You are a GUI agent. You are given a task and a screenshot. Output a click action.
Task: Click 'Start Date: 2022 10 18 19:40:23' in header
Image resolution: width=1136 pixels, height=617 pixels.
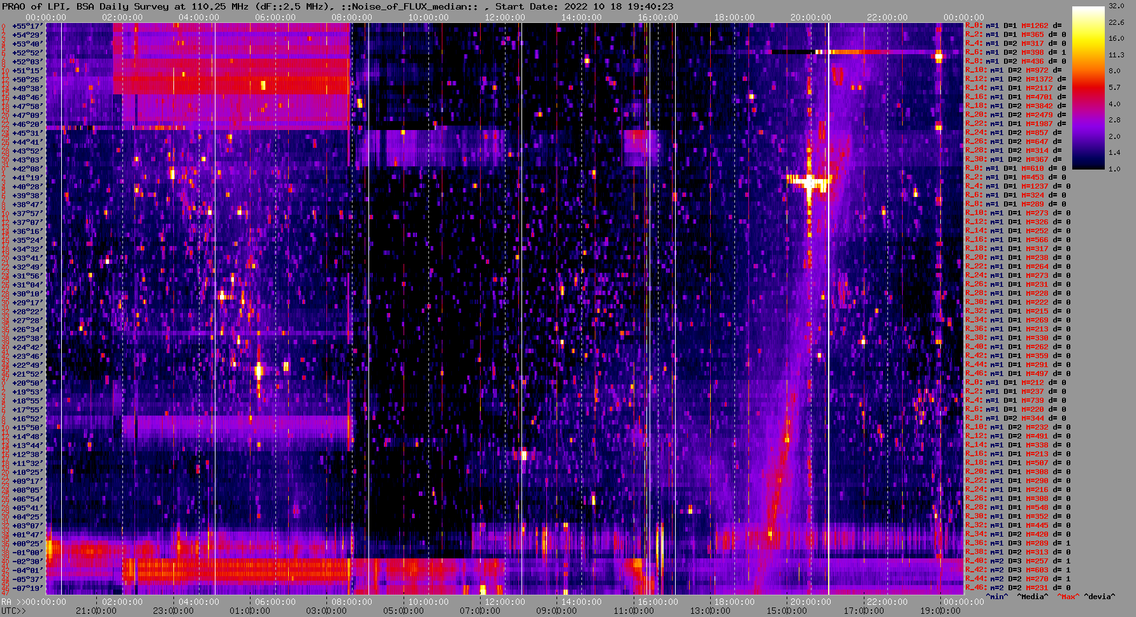(585, 6)
